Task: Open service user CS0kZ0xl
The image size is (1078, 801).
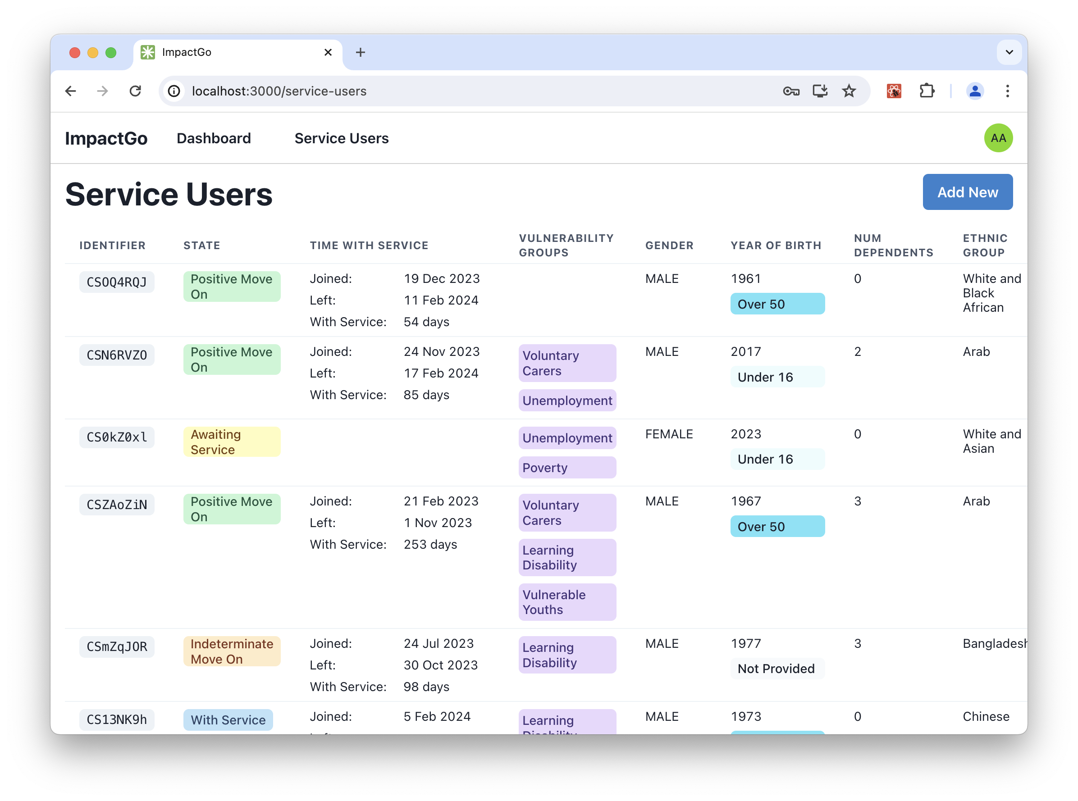Action: (x=117, y=438)
